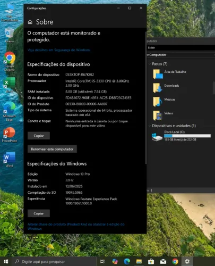Open the Windows Start menu
Screen dimensions: 215x266
[x=6, y=261]
